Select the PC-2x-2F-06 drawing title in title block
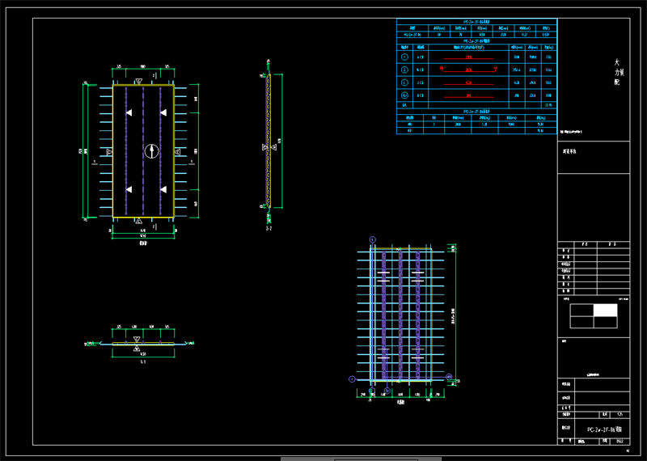 (x=604, y=429)
